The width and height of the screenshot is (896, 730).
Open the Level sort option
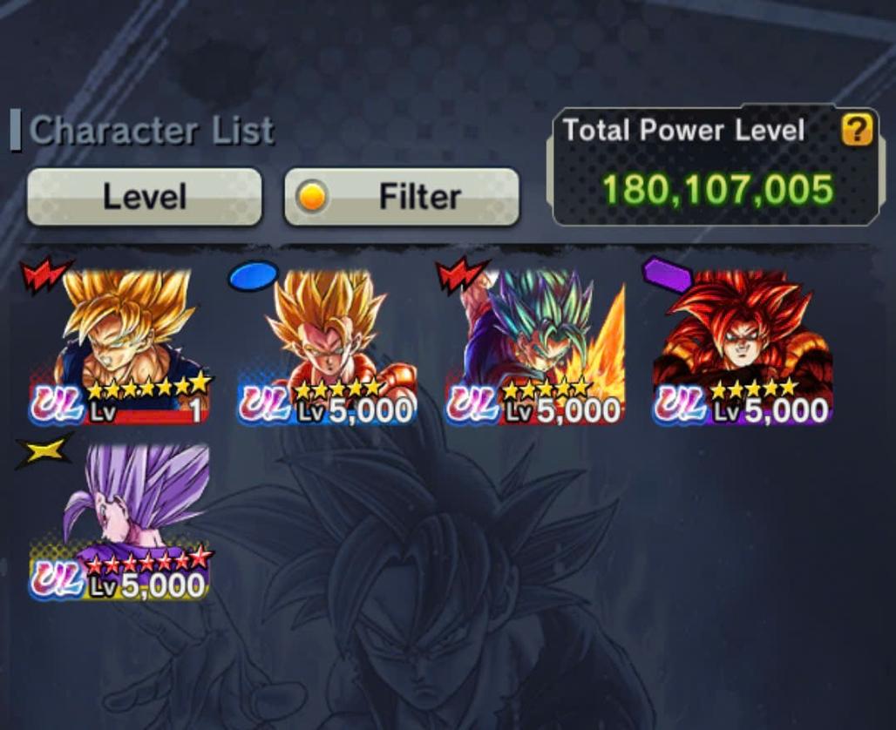click(145, 197)
